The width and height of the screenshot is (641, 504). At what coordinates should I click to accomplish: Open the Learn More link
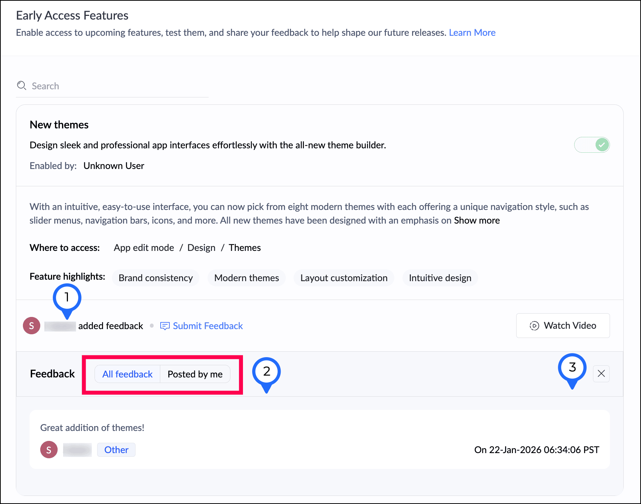[472, 32]
